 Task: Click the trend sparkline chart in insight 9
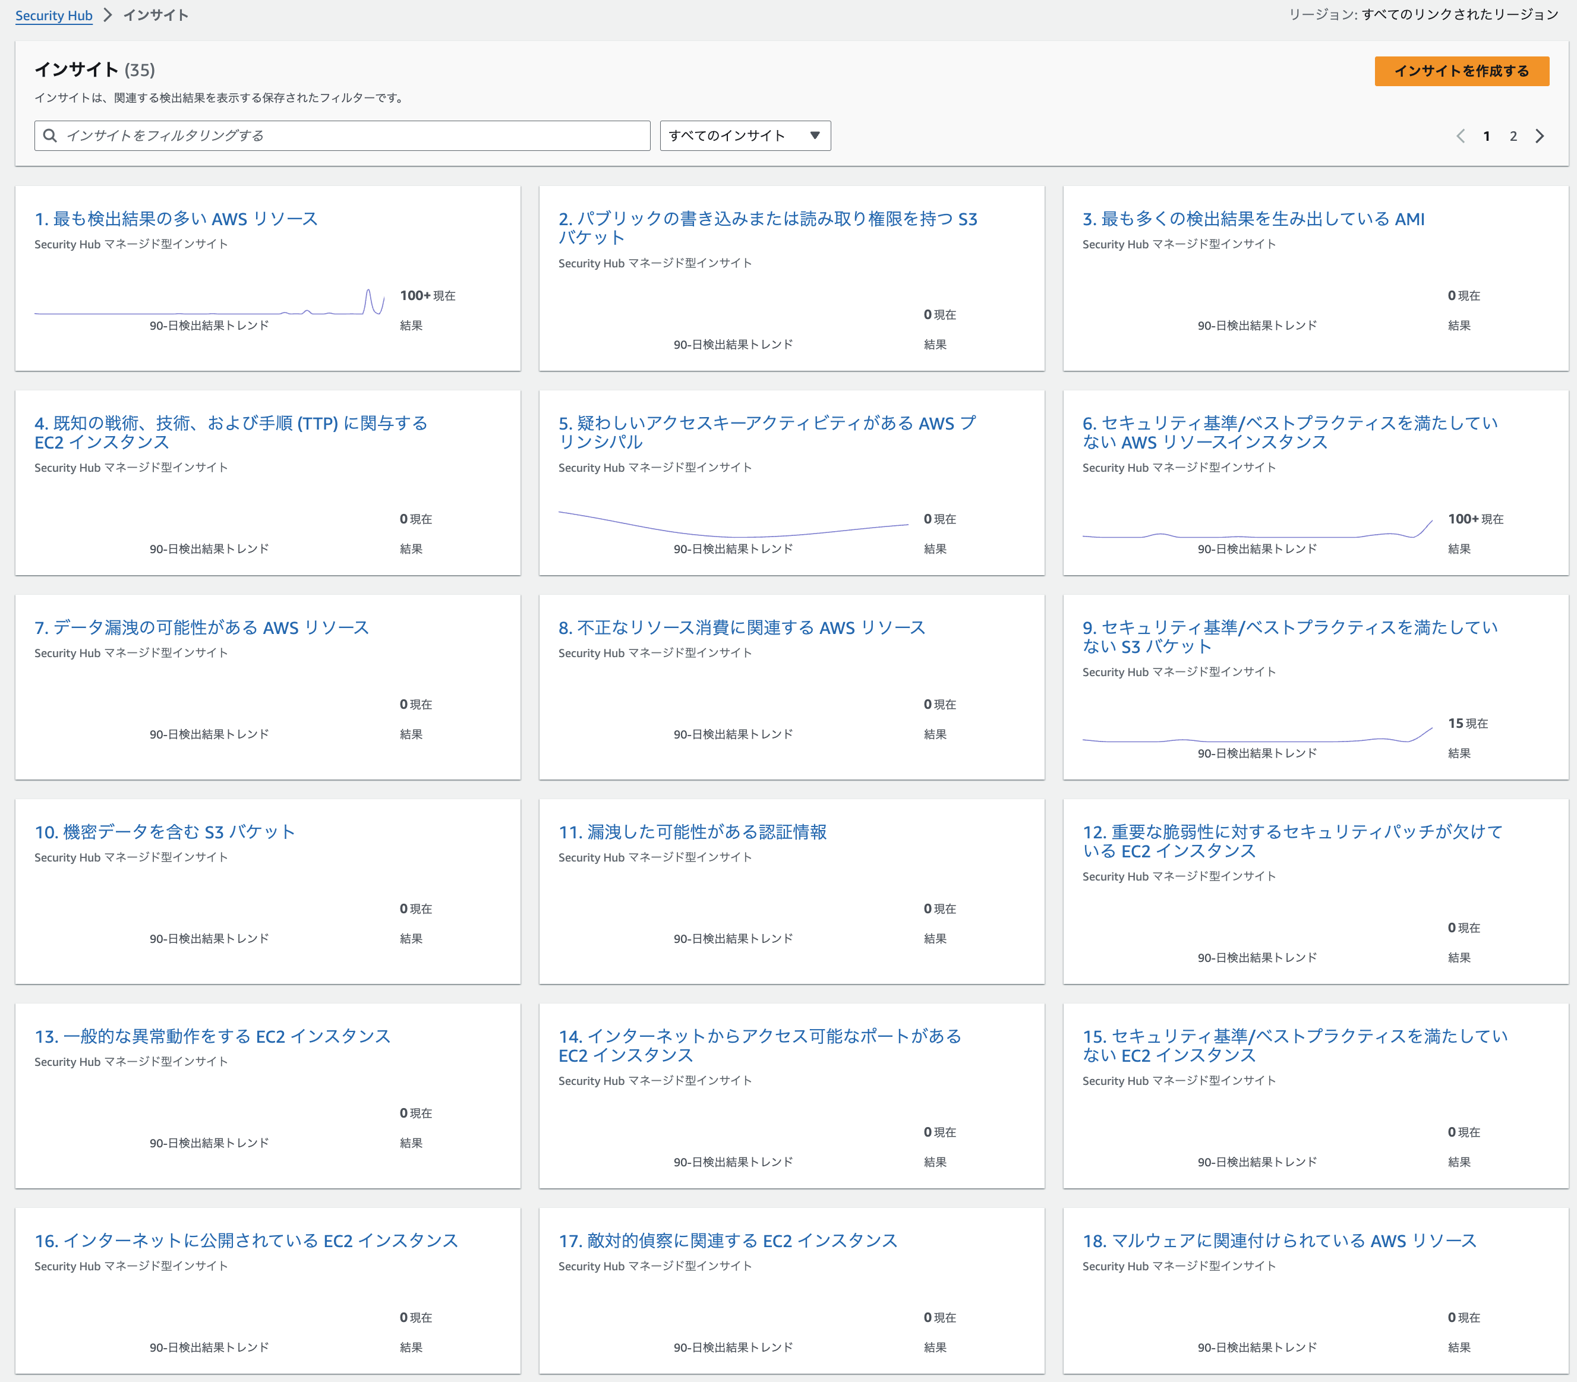click(x=1257, y=734)
